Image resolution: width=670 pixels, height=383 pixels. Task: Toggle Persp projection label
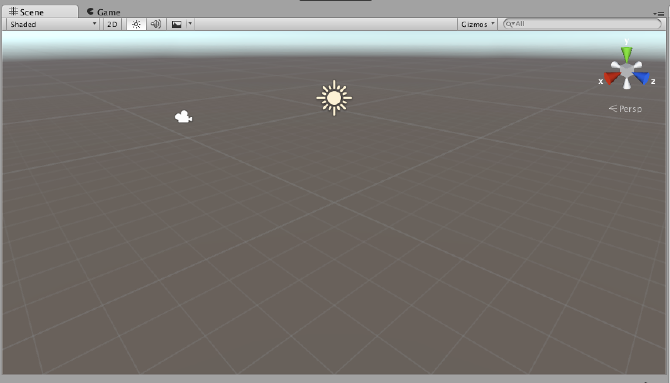click(625, 109)
